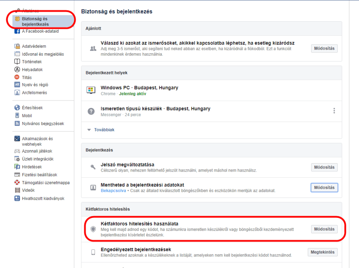Select the Értesítések globe icon
359x268 pixels.
[x=17, y=108]
